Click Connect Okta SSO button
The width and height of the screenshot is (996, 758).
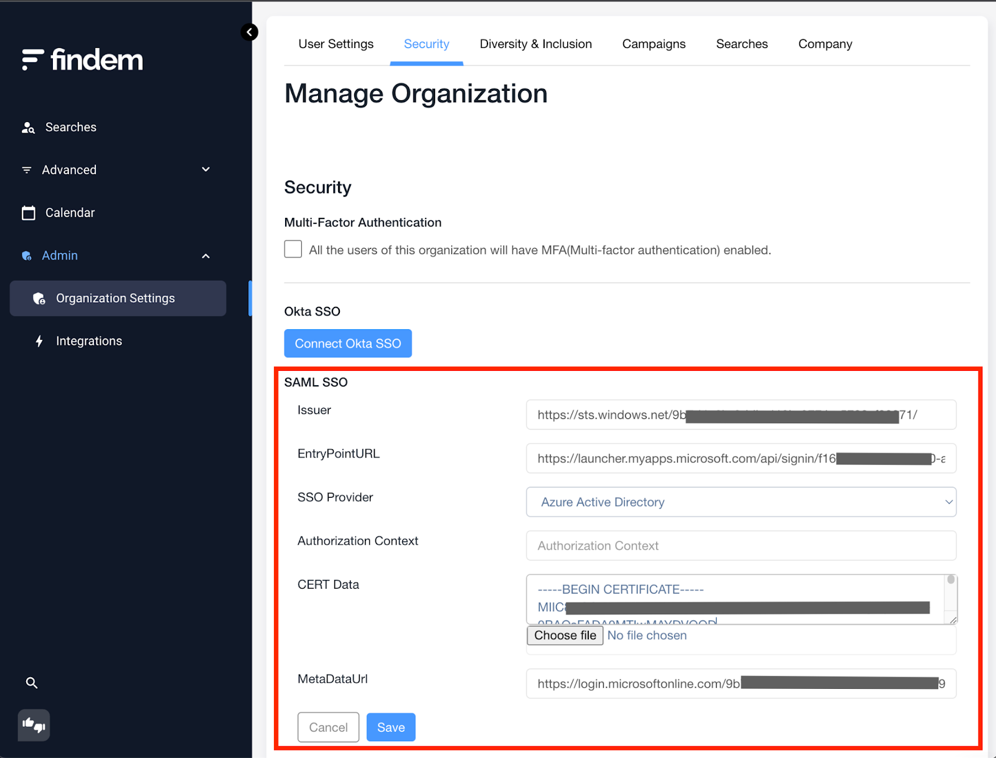pos(348,344)
